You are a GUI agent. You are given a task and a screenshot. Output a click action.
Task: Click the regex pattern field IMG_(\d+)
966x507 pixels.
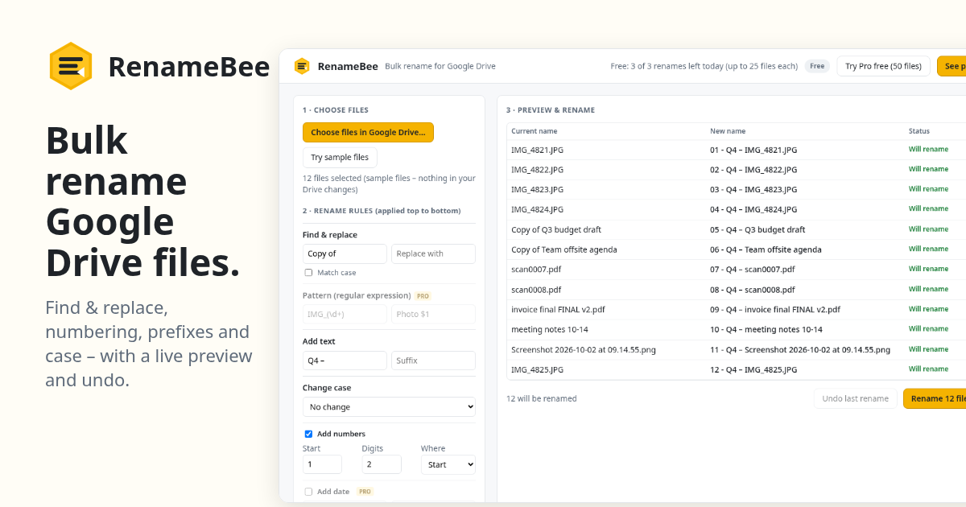345,314
